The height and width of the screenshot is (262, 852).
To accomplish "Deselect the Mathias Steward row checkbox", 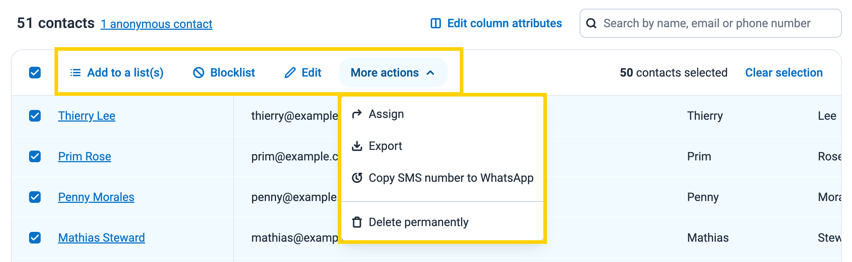I will tap(35, 238).
